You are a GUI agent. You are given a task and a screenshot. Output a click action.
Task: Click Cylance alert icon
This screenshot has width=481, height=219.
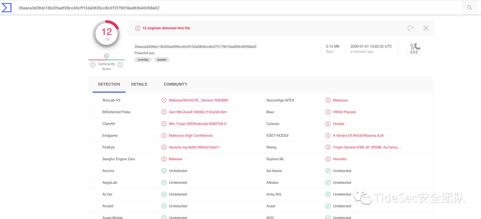pyautogui.click(x=328, y=124)
